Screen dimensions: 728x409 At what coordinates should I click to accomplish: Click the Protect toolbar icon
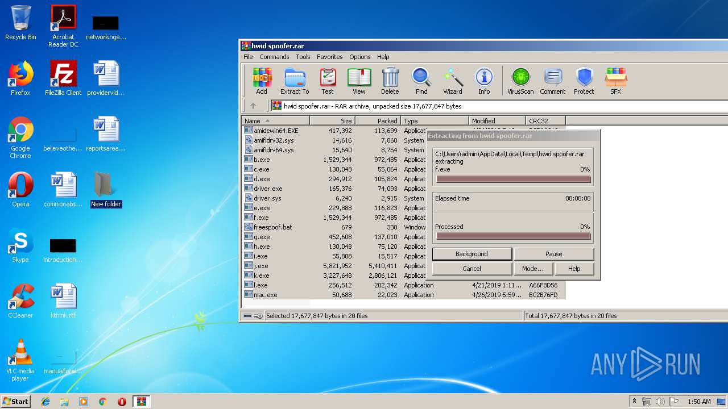(584, 81)
